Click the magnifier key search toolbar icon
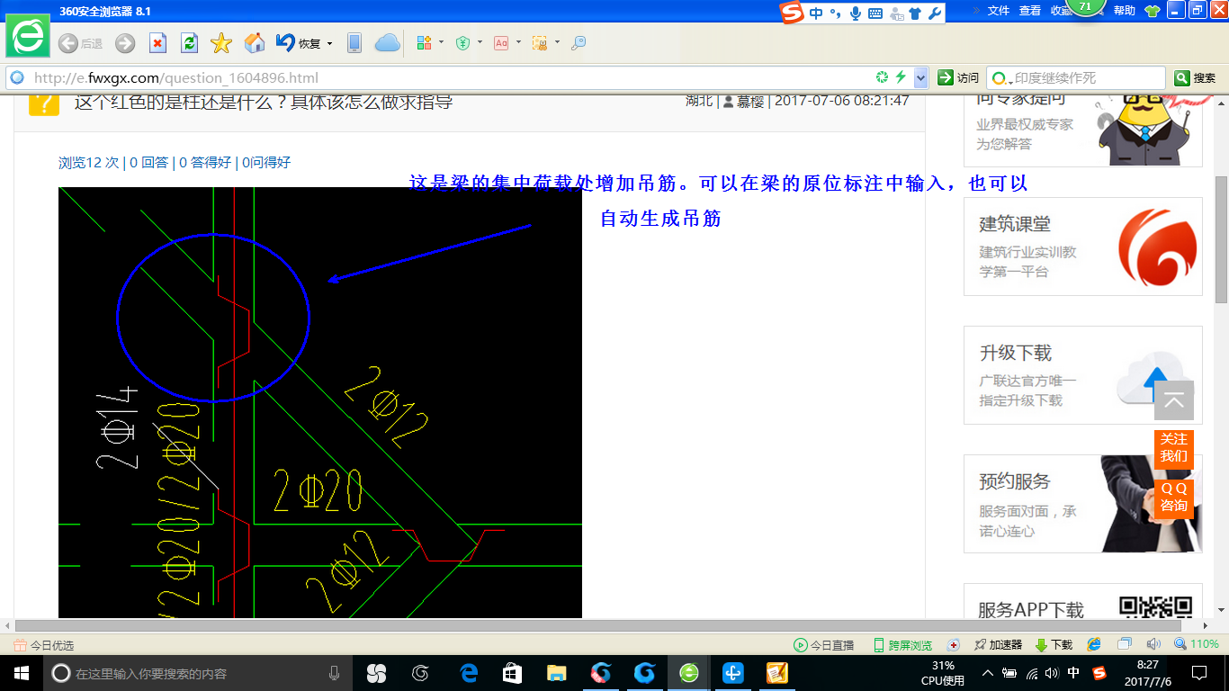This screenshot has height=691, width=1229. pyautogui.click(x=579, y=43)
